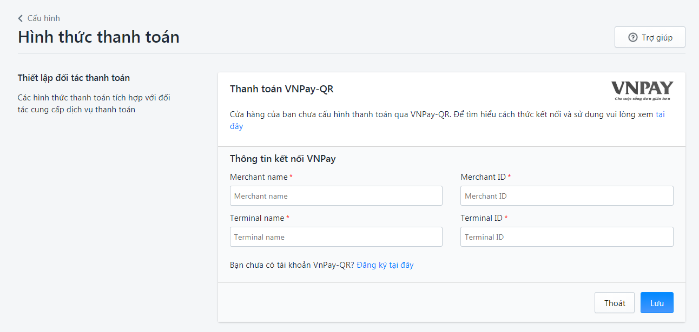This screenshot has height=332, width=699.
Task: Click the Merchant ID field label
Action: coord(484,177)
